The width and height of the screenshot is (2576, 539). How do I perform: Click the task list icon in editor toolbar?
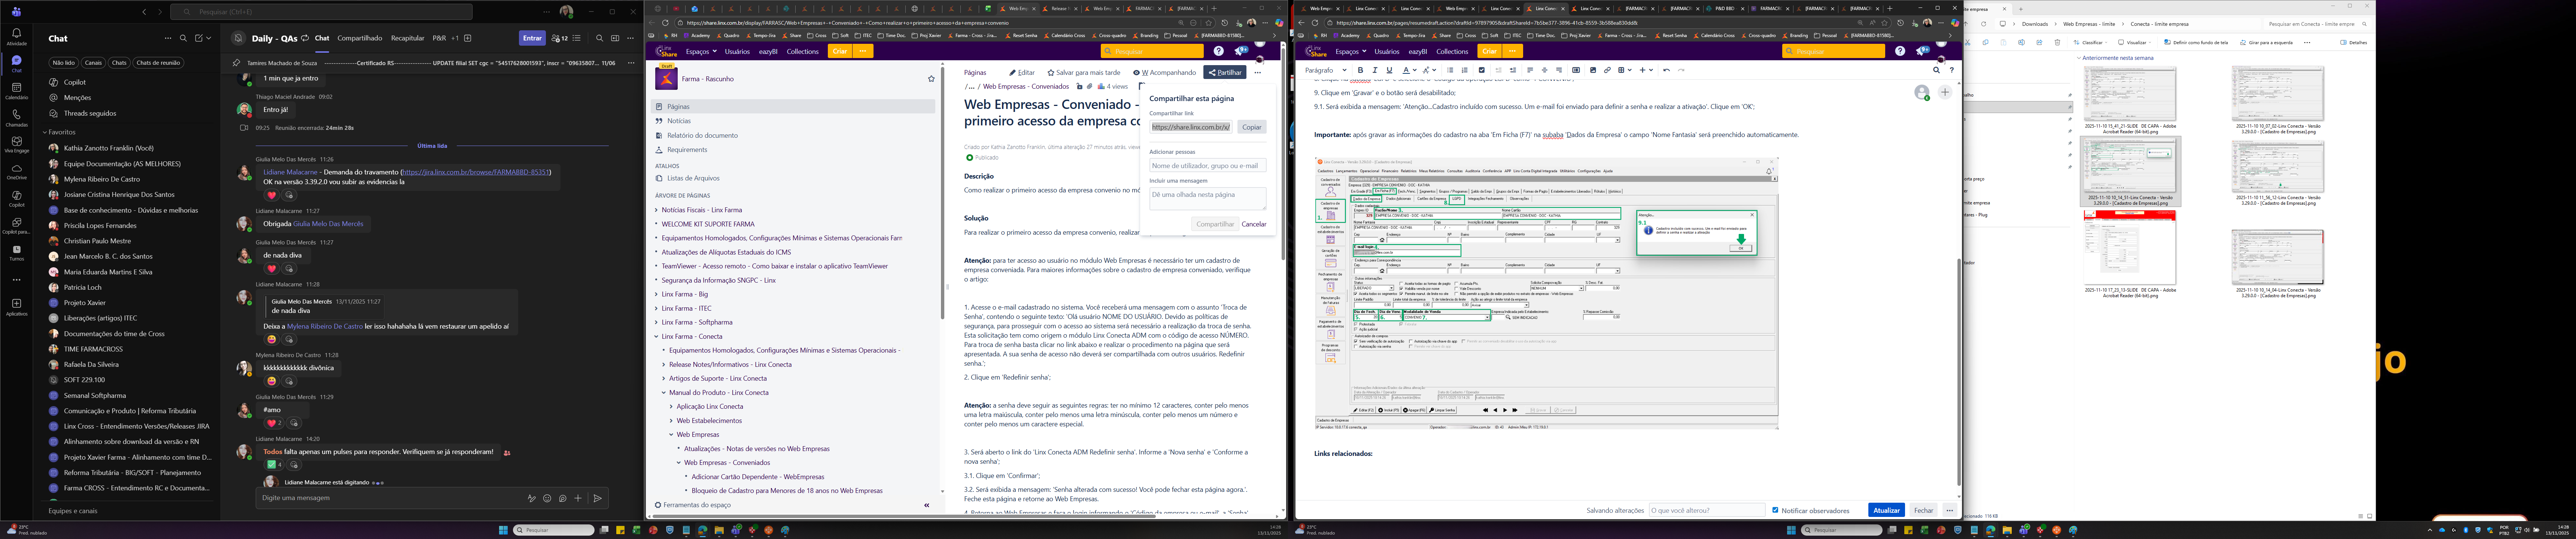(x=1482, y=70)
